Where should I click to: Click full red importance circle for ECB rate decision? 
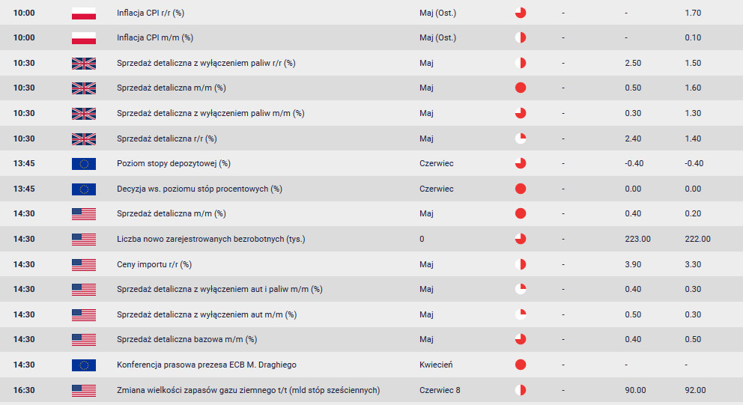[521, 189]
